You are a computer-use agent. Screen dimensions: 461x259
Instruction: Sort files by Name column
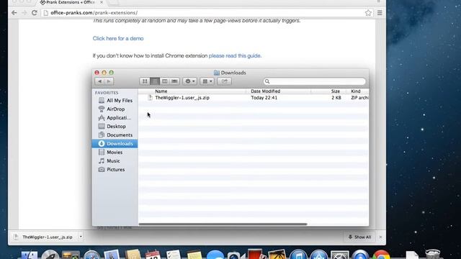(x=161, y=91)
